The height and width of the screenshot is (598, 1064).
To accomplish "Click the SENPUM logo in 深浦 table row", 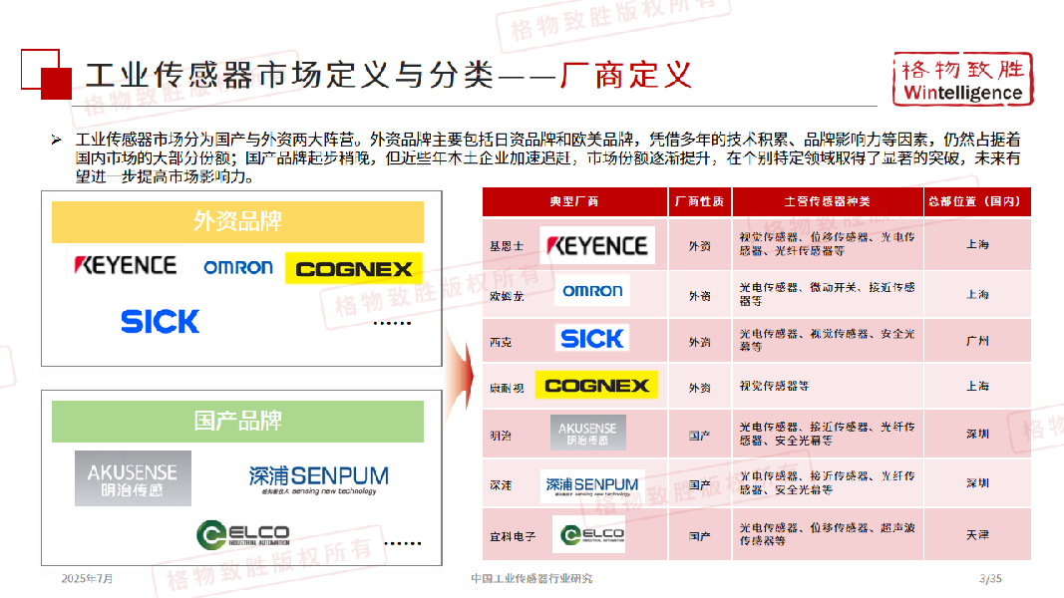I will pyautogui.click(x=592, y=485).
